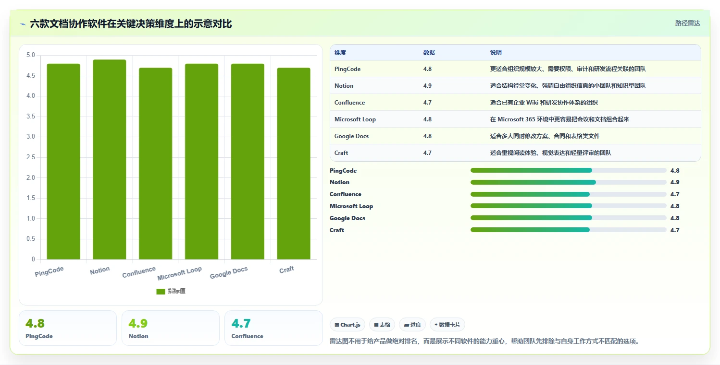Click Craft's description about 阅读体验
Image resolution: width=720 pixels, height=365 pixels.
[x=551, y=153]
